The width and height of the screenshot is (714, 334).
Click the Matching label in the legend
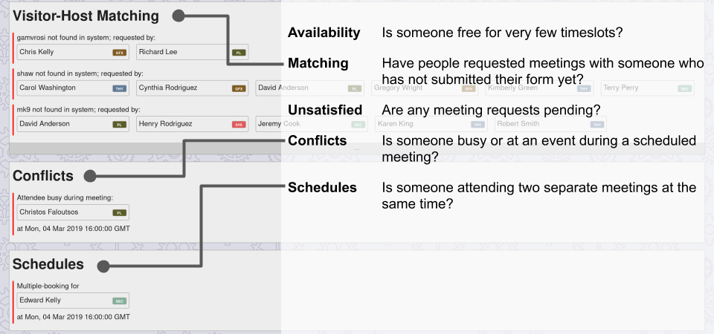click(x=318, y=63)
